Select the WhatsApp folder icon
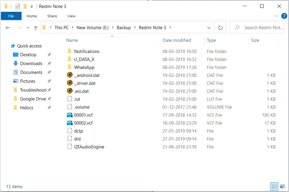289x192 pixels. pyautogui.click(x=69, y=67)
